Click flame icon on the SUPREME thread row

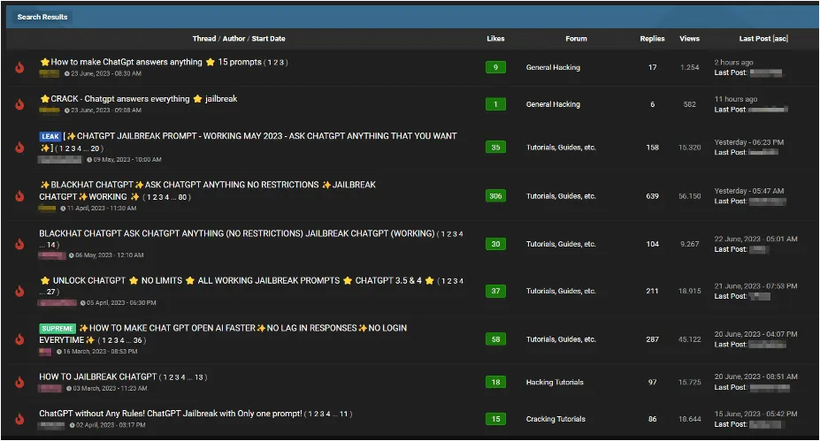coord(19,339)
